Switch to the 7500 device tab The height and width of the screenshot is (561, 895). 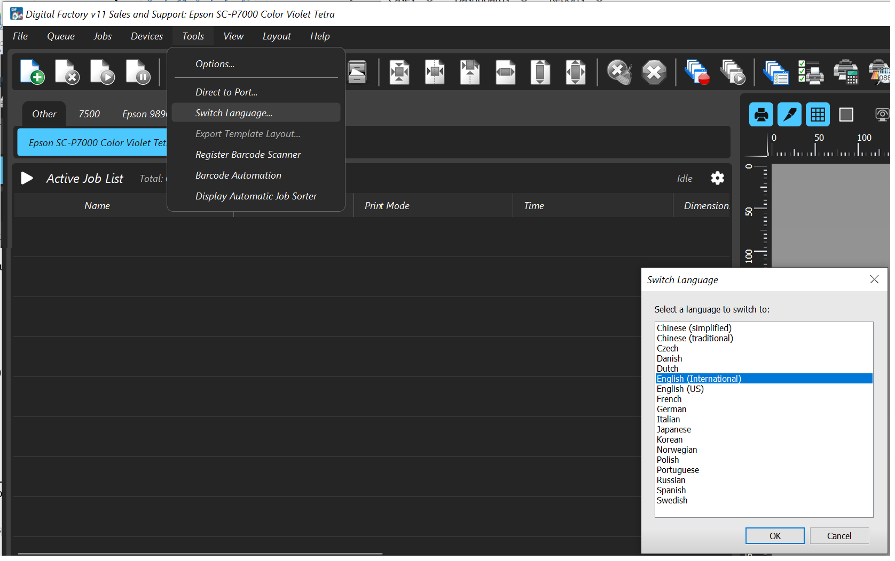pyautogui.click(x=89, y=114)
